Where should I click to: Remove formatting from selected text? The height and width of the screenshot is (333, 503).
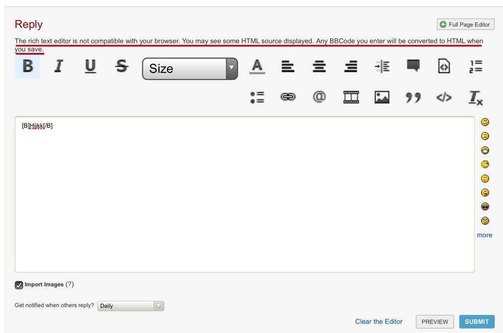click(475, 97)
